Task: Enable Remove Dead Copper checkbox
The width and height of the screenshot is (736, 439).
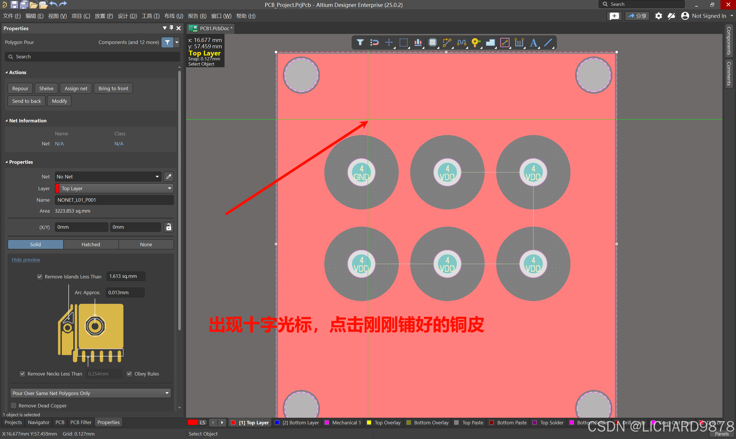Action: coord(14,406)
